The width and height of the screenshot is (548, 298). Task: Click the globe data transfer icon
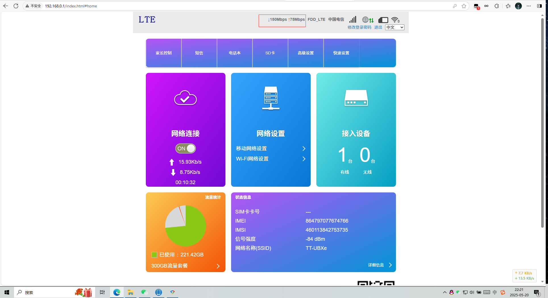(x=368, y=20)
